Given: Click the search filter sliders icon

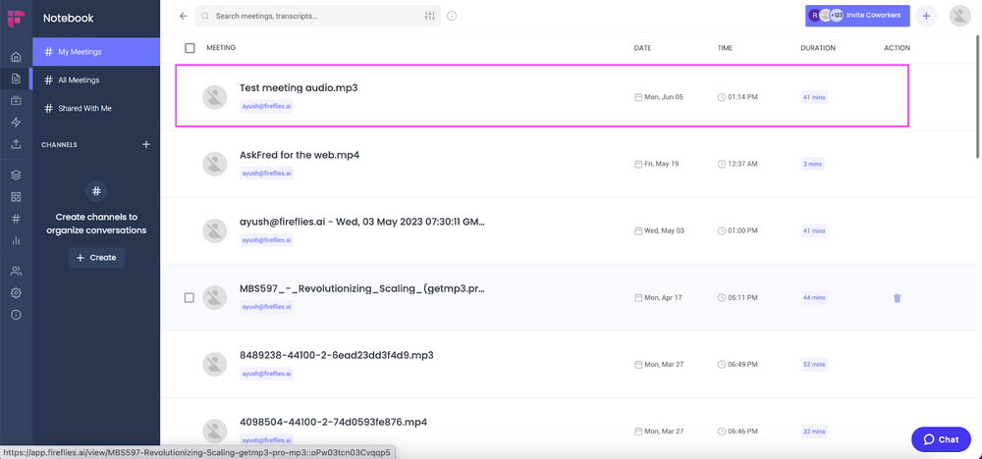Looking at the screenshot, I should point(430,17).
